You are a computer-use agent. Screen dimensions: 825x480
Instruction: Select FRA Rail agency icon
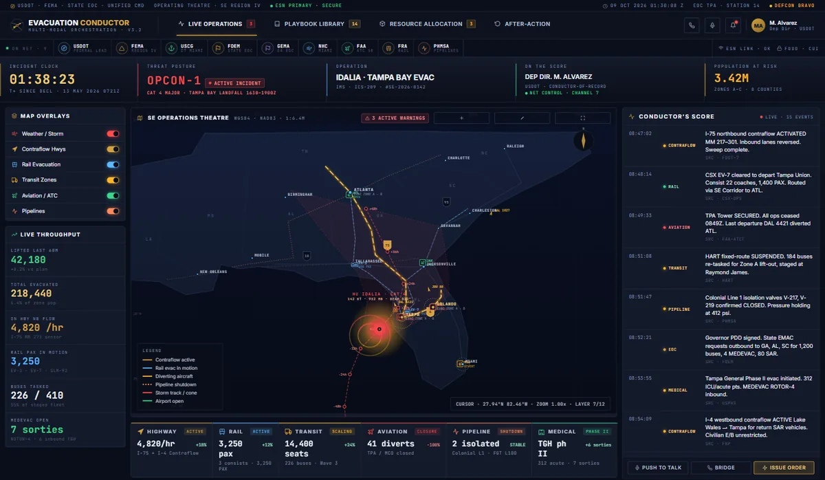point(387,48)
